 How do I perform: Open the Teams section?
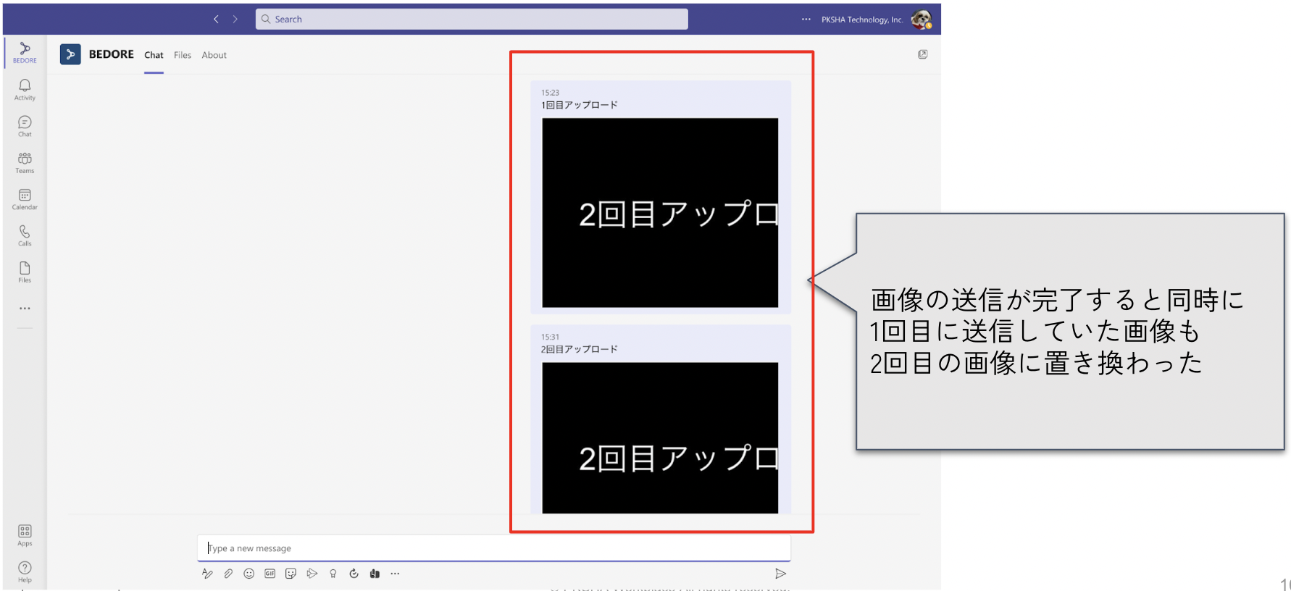(x=25, y=163)
